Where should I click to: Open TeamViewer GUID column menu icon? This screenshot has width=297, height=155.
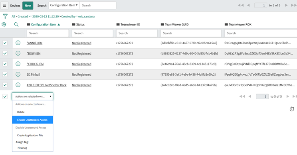pyautogui.click(x=162, y=24)
